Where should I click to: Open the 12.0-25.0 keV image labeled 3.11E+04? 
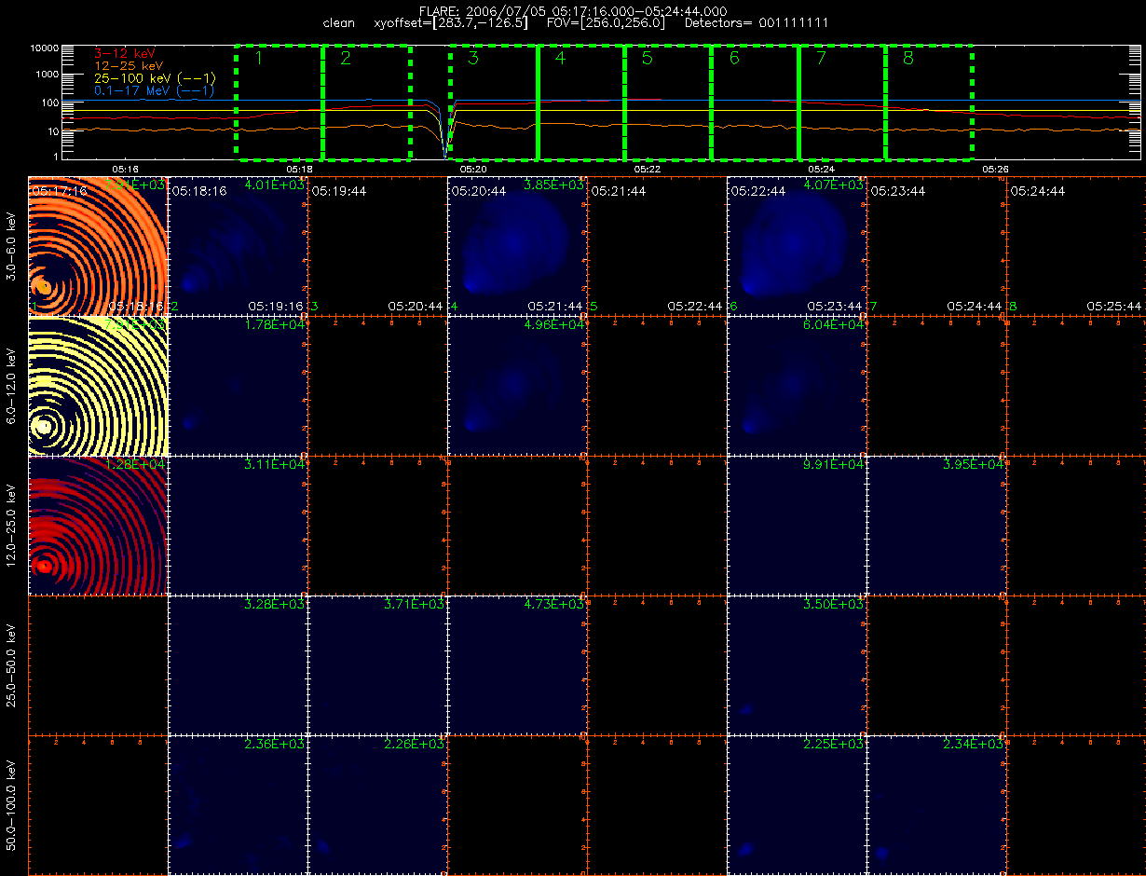pyautogui.click(x=238, y=526)
